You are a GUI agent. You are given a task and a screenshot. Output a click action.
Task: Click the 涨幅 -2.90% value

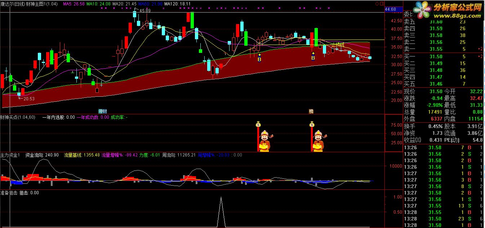pos(434,105)
